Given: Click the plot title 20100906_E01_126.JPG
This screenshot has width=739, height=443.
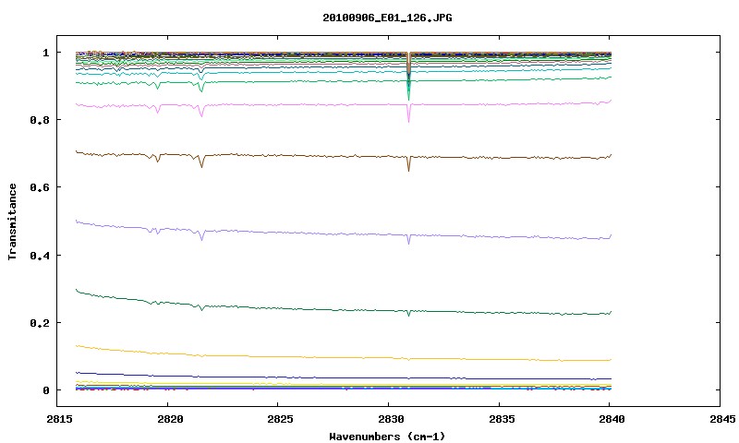Looking at the screenshot, I should point(387,18).
